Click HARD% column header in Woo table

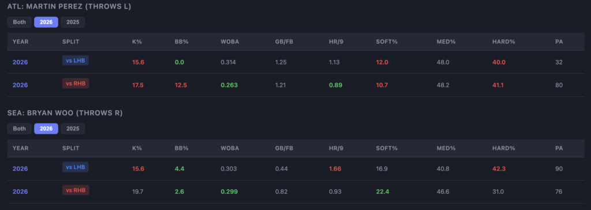503,148
